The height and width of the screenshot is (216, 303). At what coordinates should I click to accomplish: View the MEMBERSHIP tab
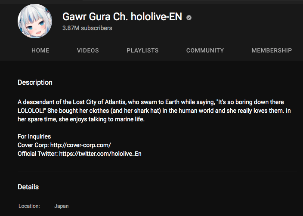coord(272,50)
